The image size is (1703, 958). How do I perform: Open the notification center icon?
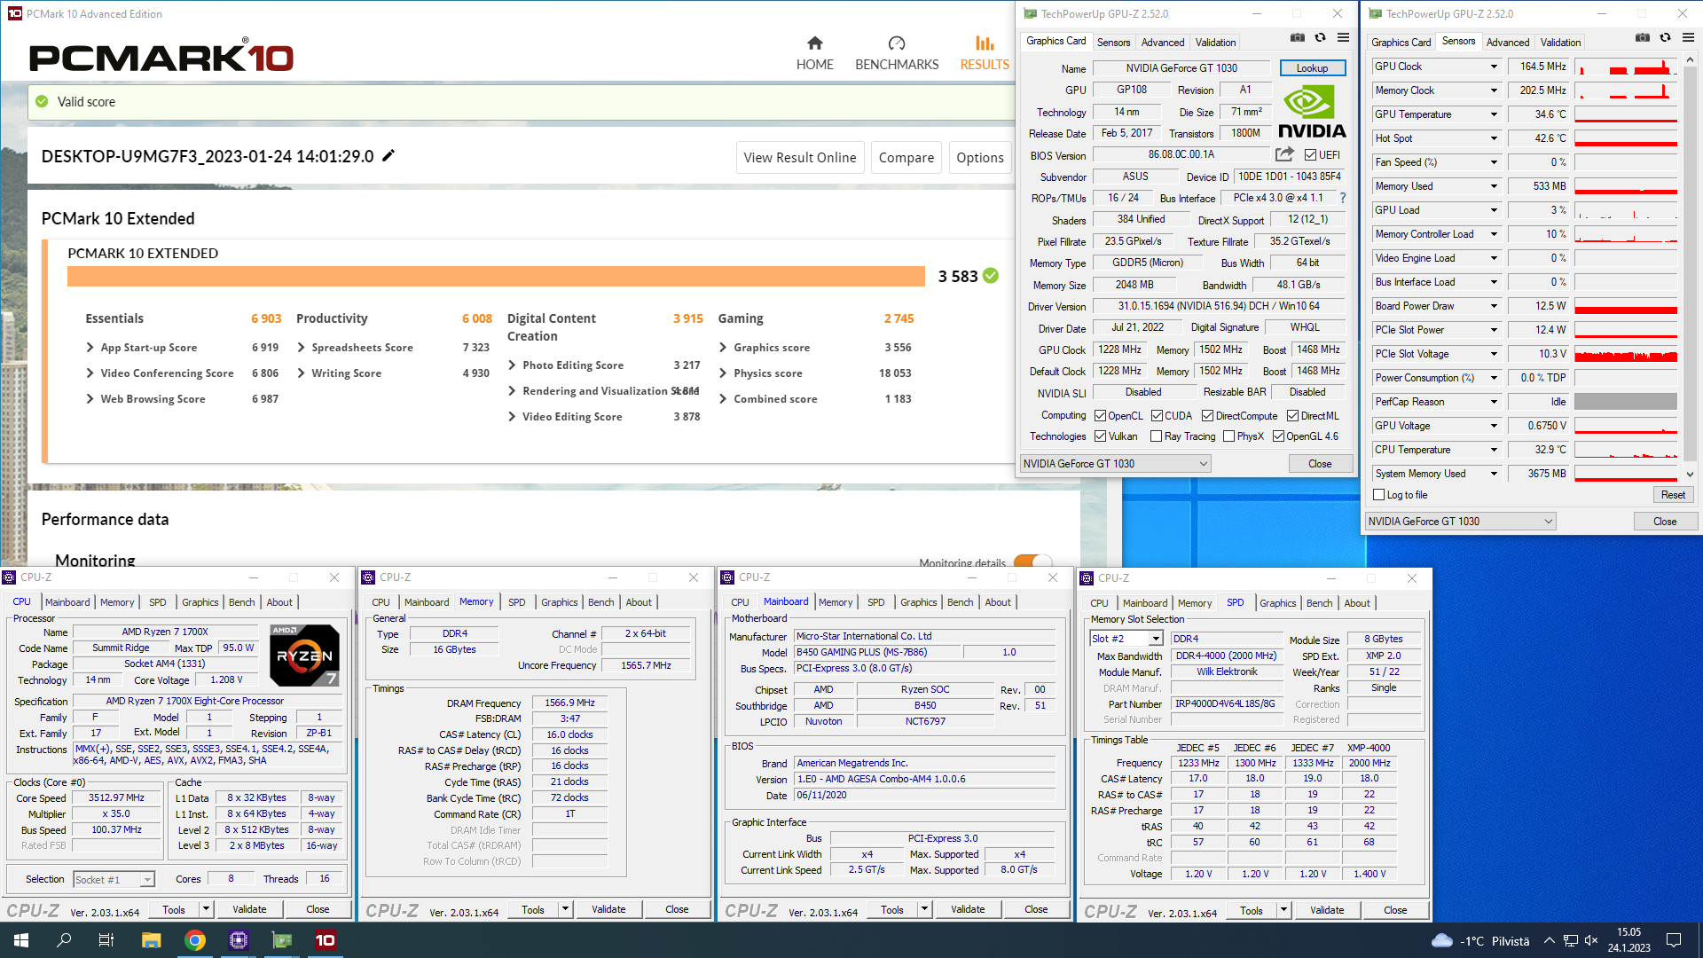(x=1674, y=940)
